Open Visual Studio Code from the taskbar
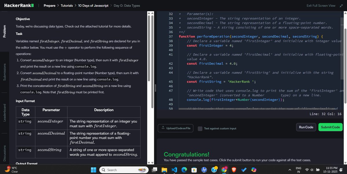Screen dimensions: 347x174 174,170
